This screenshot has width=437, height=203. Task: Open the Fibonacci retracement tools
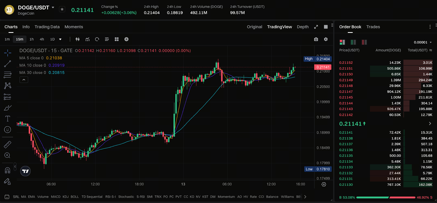tap(8, 75)
